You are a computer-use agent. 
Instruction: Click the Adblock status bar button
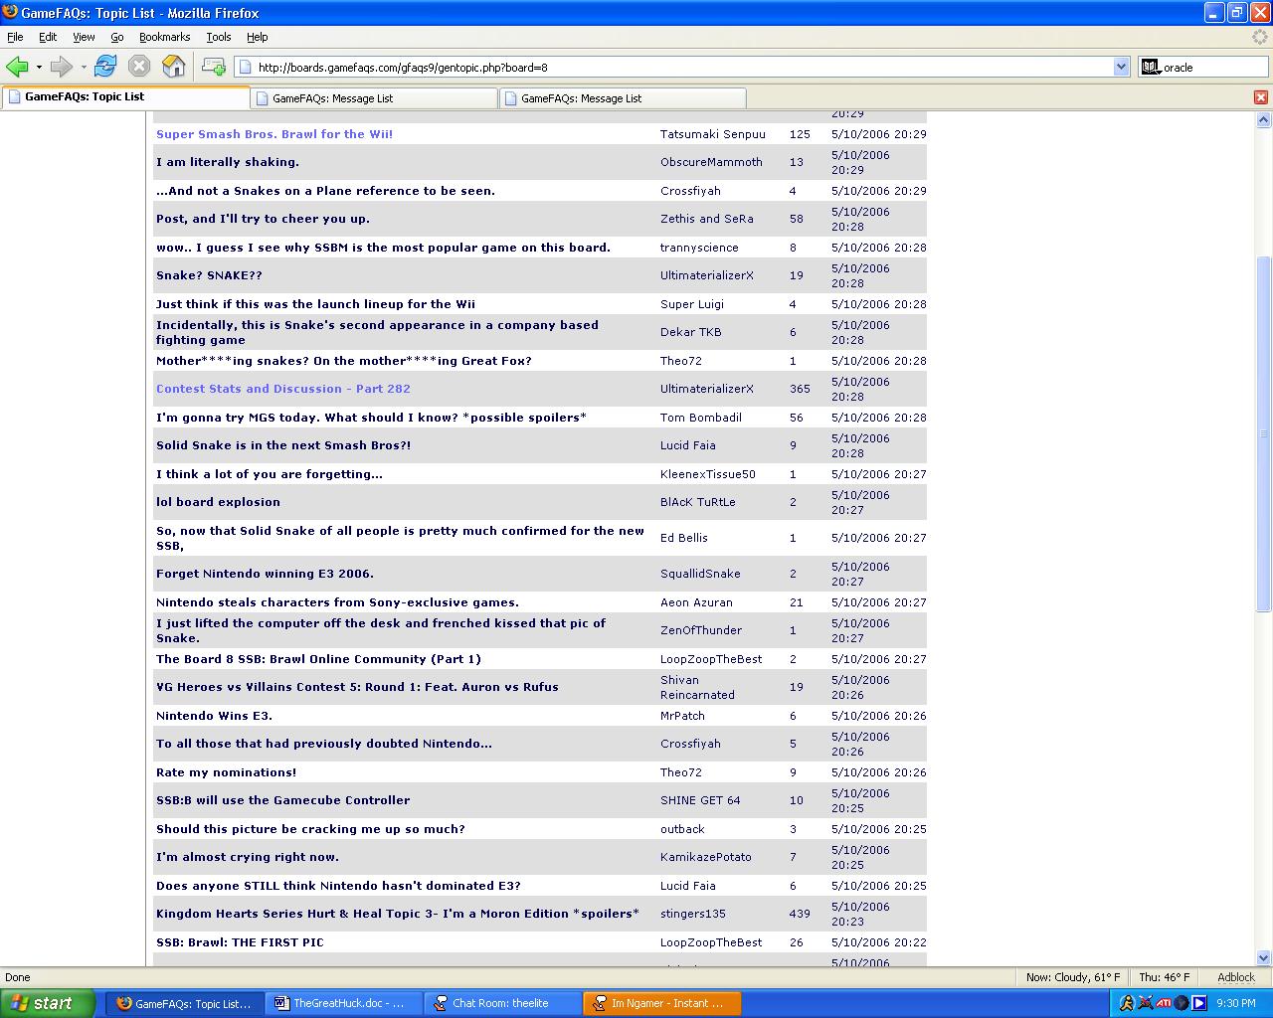click(1236, 977)
